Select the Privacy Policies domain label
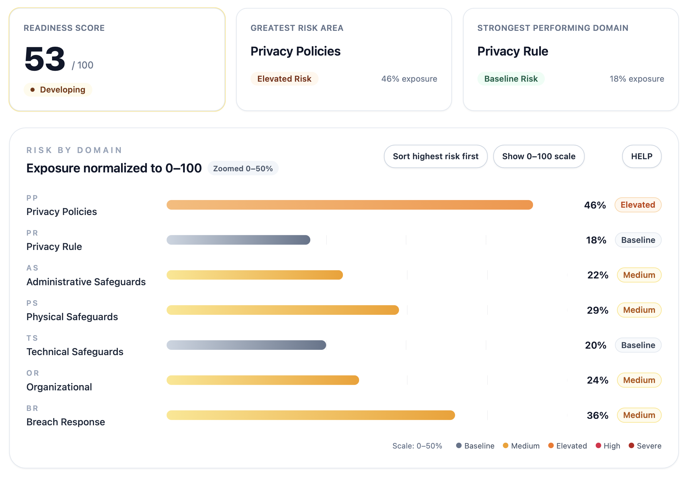 pos(61,211)
